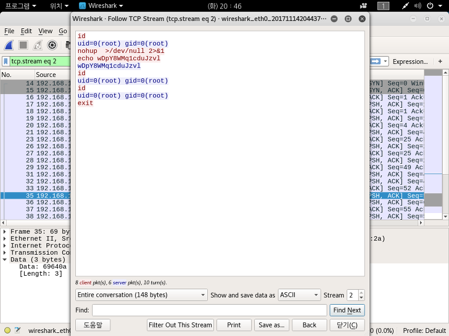This screenshot has height=336, width=449.
Task: Click Filter Out This Stream
Action: pos(180,325)
